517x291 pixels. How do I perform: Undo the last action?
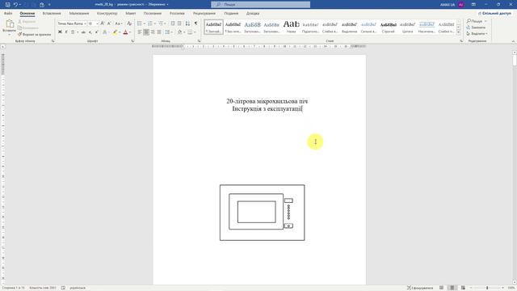click(x=15, y=5)
